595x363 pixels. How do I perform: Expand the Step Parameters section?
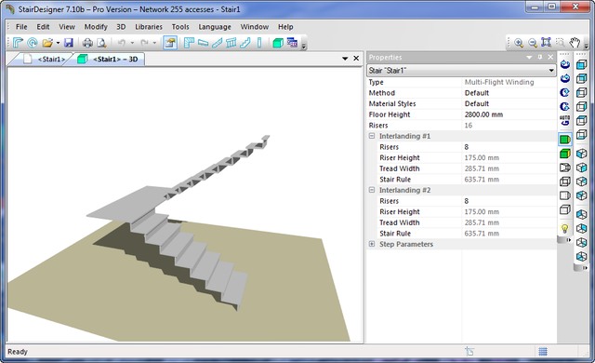coord(372,244)
